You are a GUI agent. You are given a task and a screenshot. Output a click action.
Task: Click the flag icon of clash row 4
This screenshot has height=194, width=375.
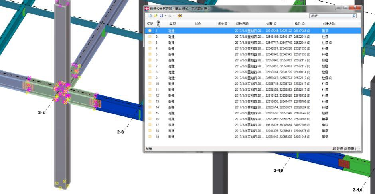(150, 48)
